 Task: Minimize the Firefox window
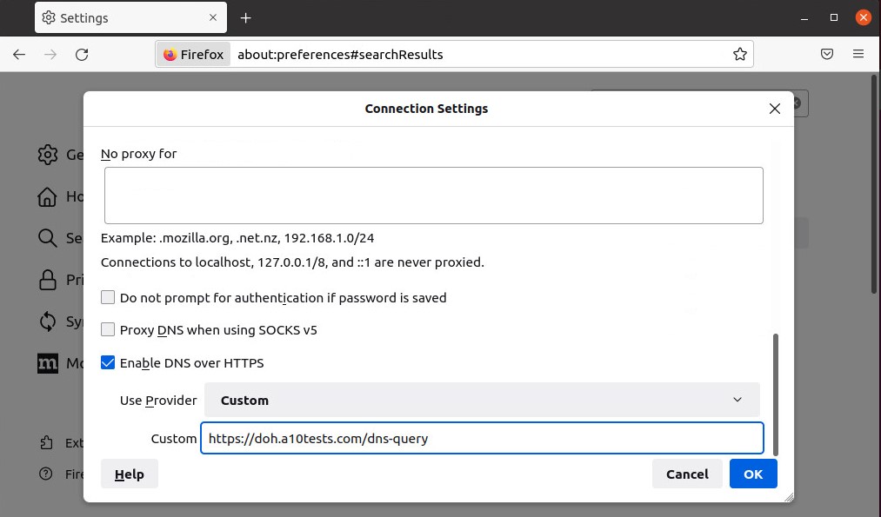coord(804,18)
